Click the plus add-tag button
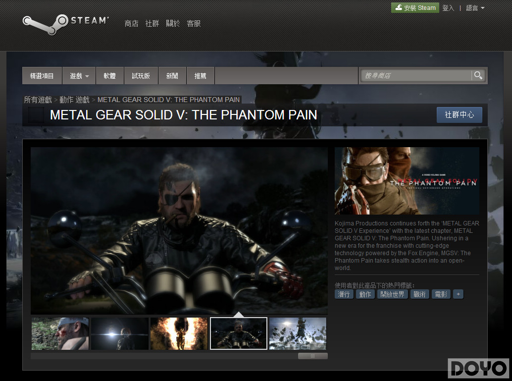The height and width of the screenshot is (381, 512). click(458, 294)
